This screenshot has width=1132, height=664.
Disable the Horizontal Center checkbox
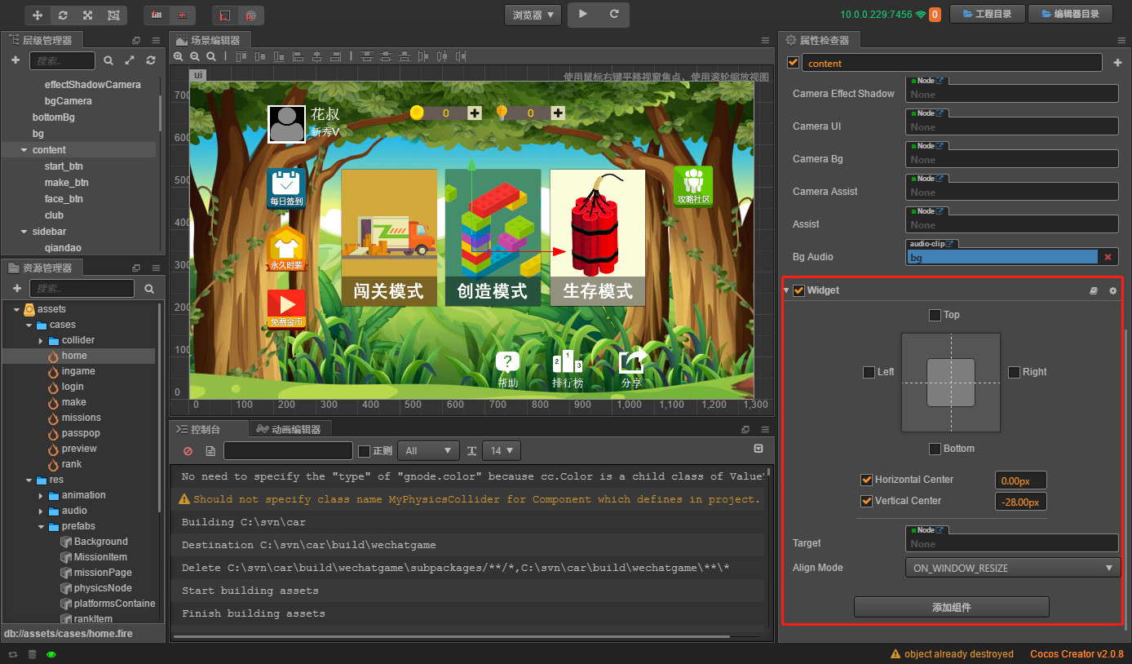[x=867, y=480]
